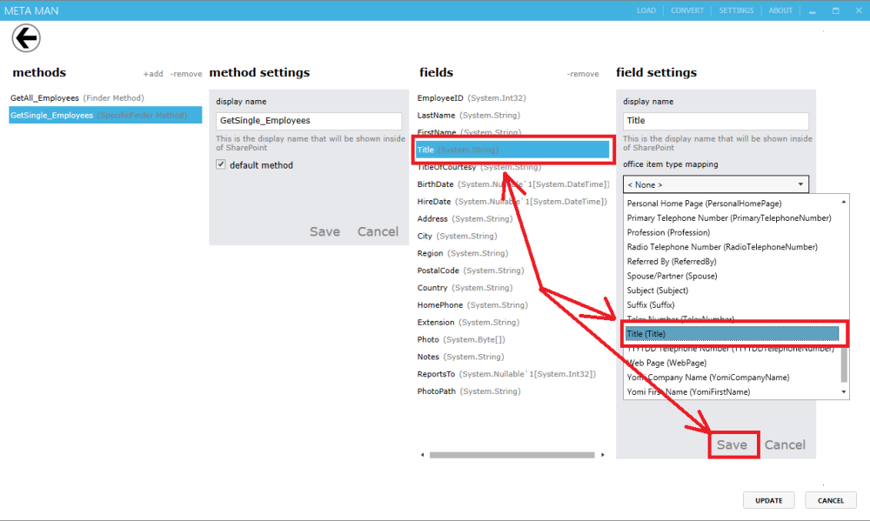The height and width of the screenshot is (521, 870).
Task: Open the office item type mapping dropdown
Action: coord(715,184)
